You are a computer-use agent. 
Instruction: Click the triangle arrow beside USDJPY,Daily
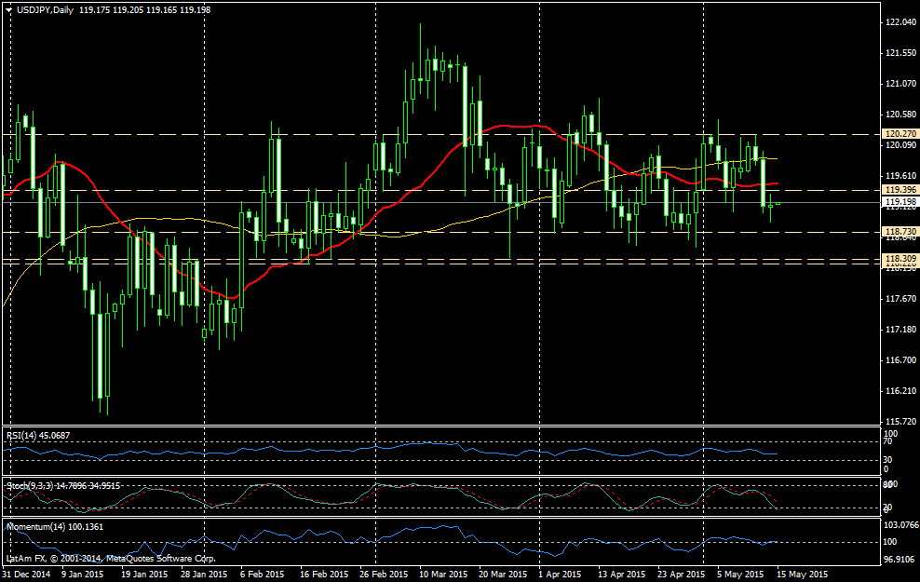click(x=8, y=9)
